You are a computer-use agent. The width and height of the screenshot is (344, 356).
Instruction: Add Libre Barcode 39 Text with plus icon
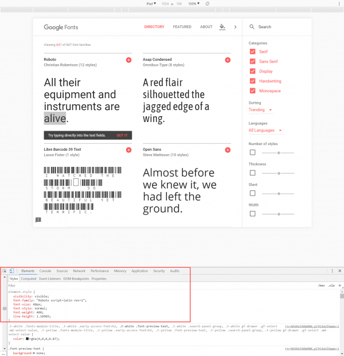click(129, 150)
